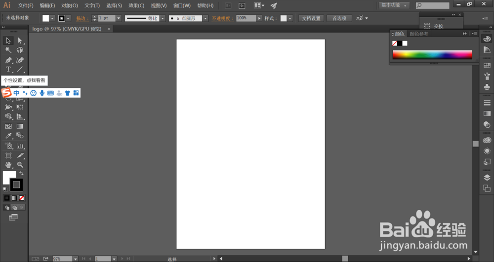
Task: Open 对象(O) menu
Action: tap(69, 5)
